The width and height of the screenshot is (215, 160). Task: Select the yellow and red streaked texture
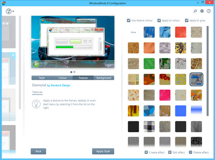pyautogui.click(x=133, y=111)
